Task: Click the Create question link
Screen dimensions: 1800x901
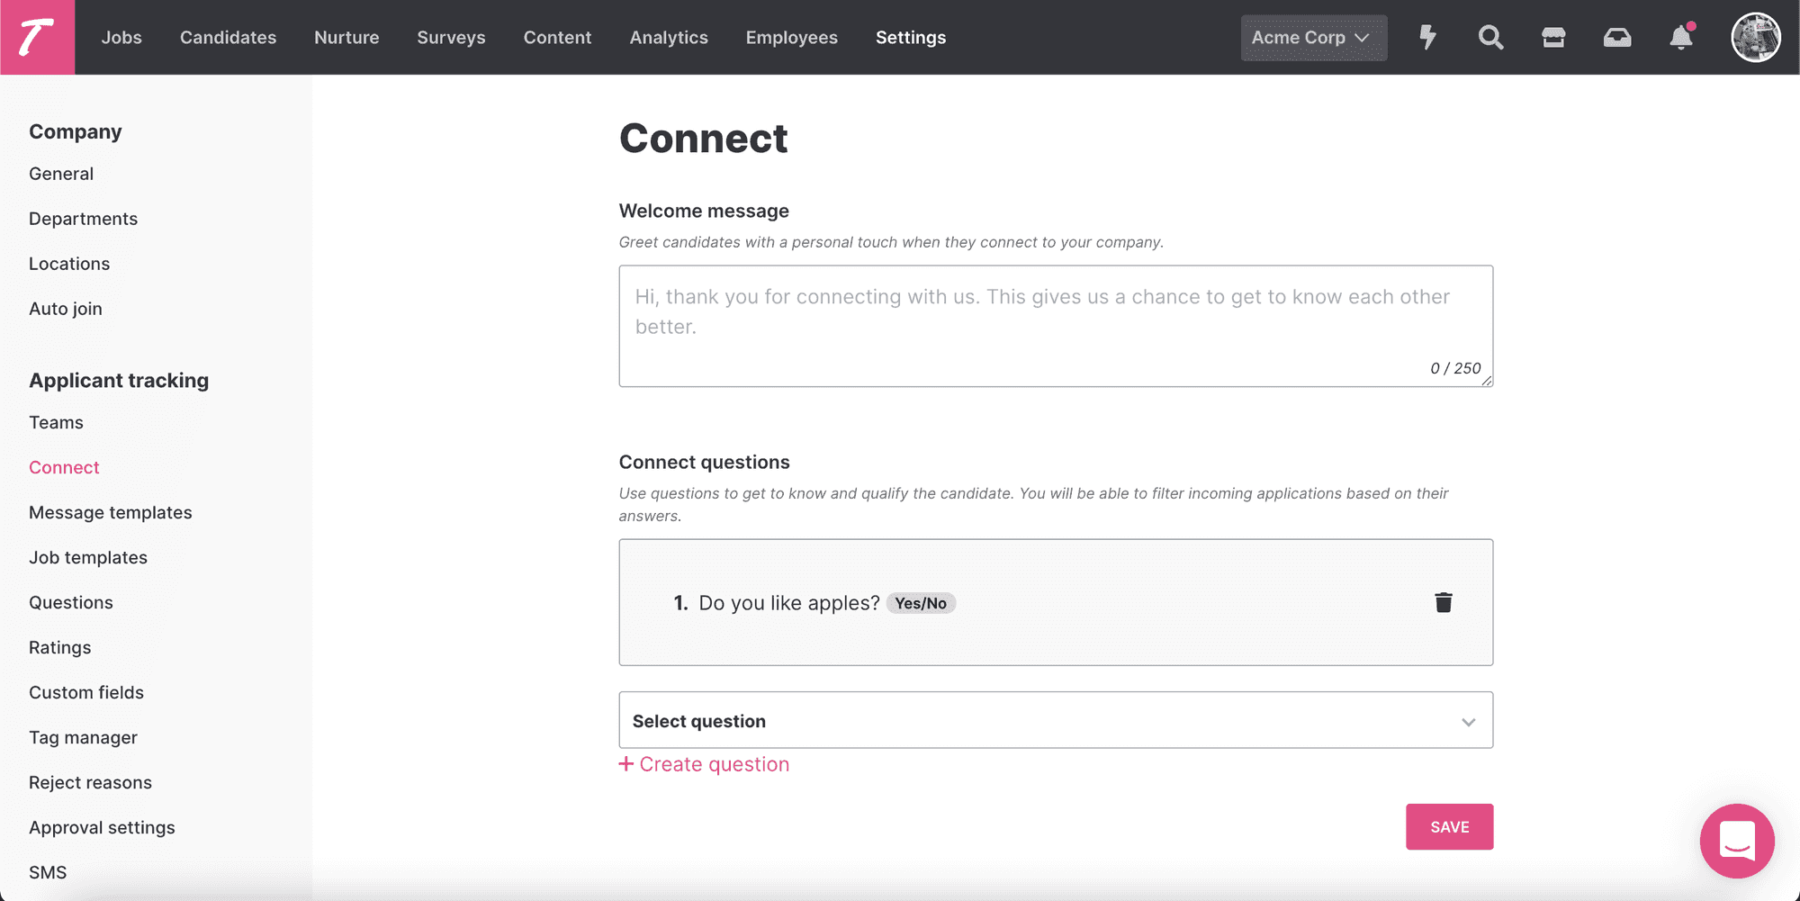Action: click(704, 764)
